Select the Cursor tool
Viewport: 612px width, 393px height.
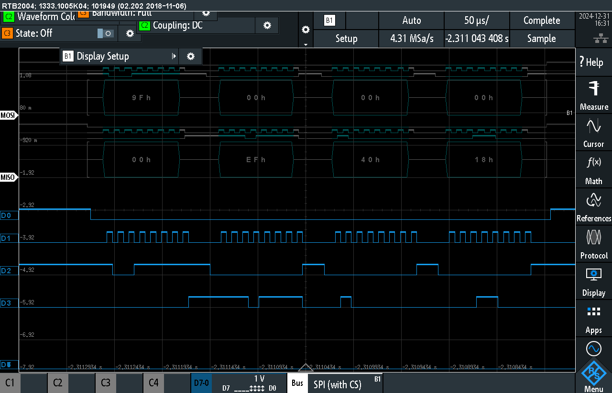tap(593, 131)
